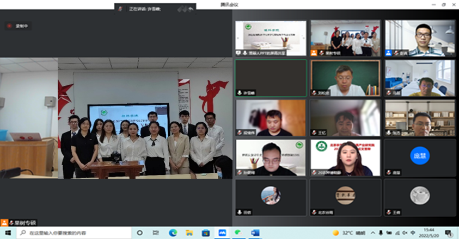This screenshot has height=239, width=459.
Task: Open the Windows Start menu
Action: click(8, 232)
